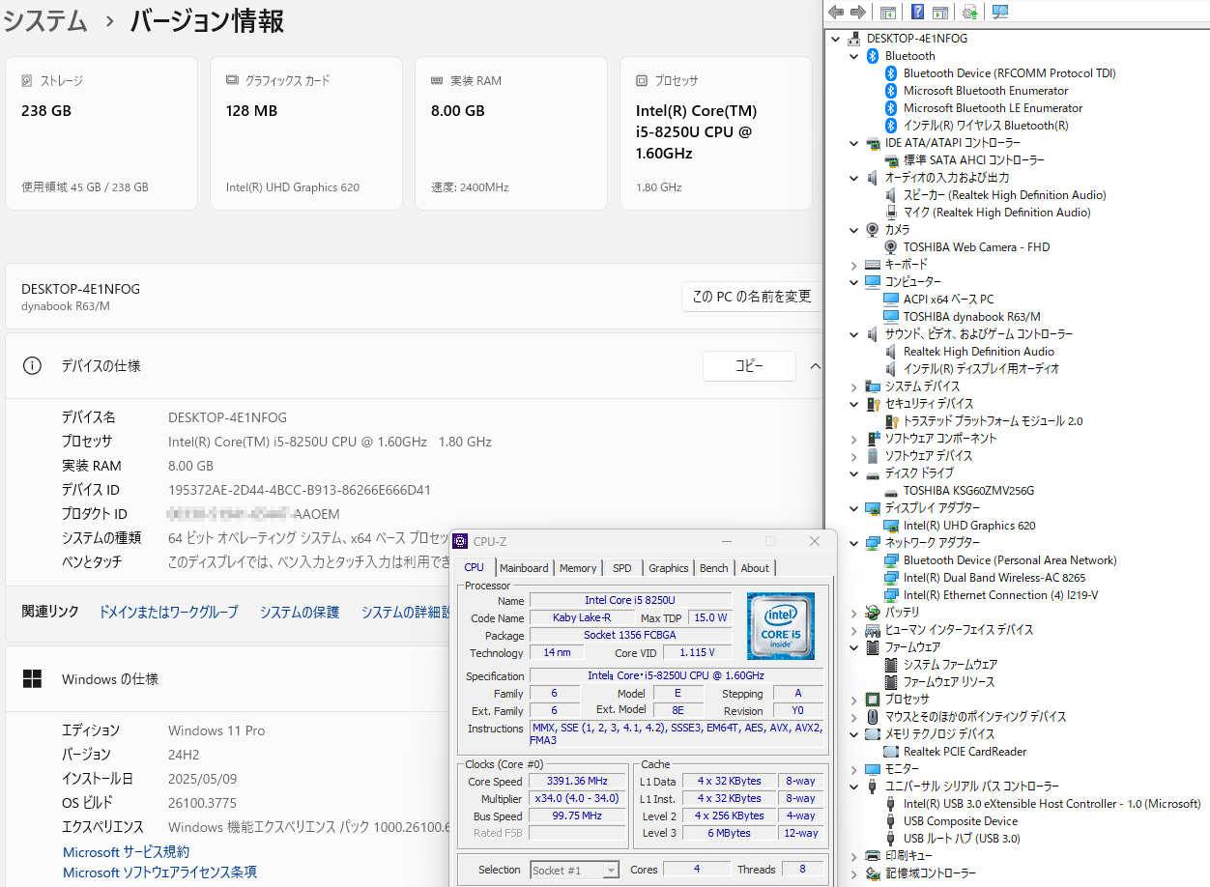This screenshot has height=887, width=1210.
Task: Click Scan for hardware changes monitor icon
Action: [x=999, y=12]
